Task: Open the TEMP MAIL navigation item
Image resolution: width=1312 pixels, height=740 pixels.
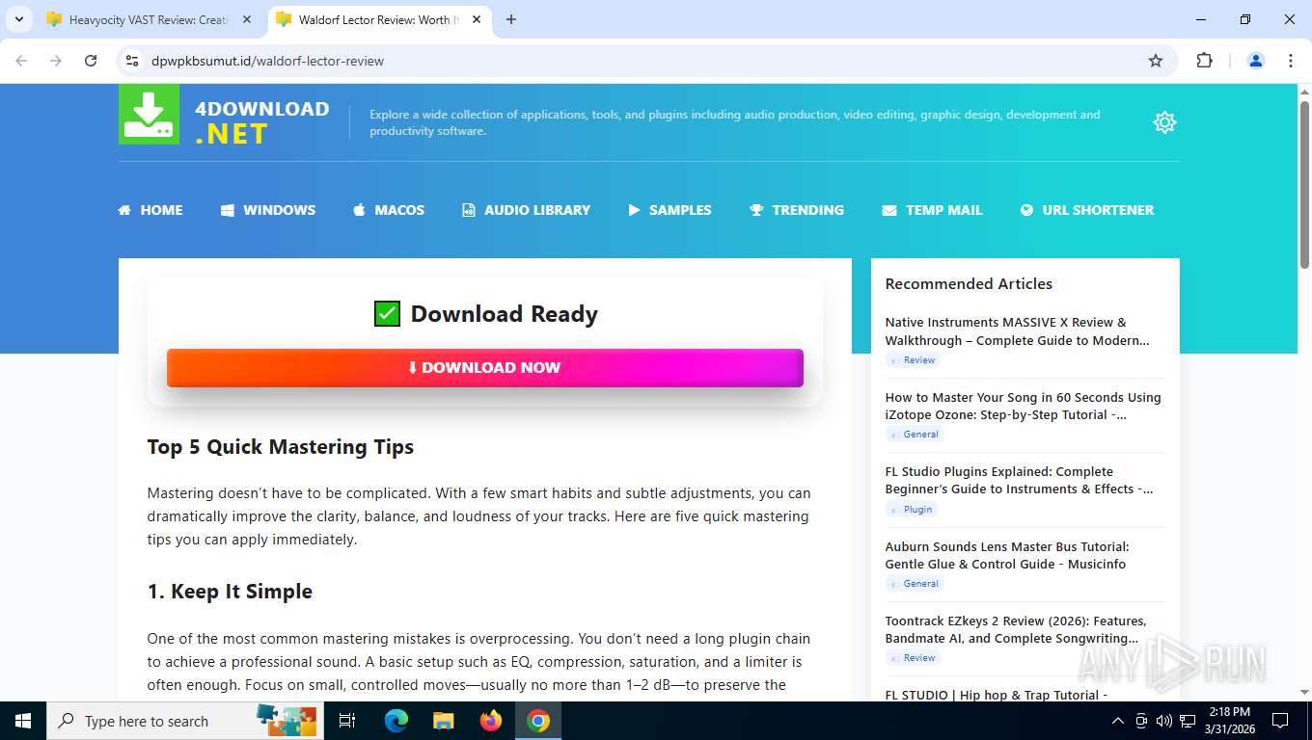Action: [933, 210]
